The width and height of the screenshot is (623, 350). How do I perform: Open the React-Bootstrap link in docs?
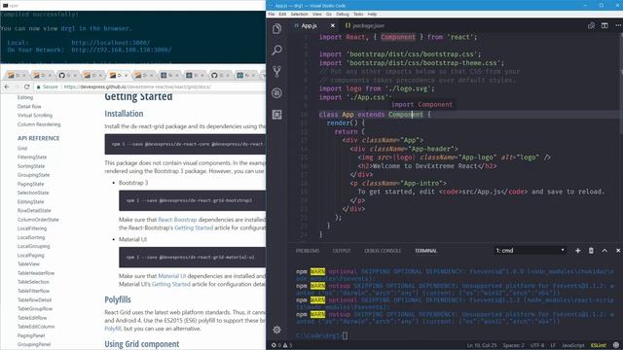coord(177,220)
